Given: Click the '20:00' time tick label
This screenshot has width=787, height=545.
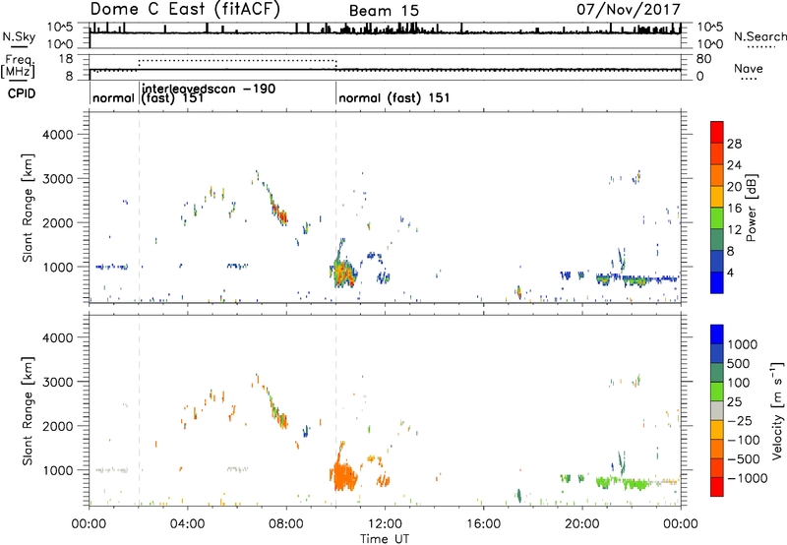Looking at the screenshot, I should [582, 524].
